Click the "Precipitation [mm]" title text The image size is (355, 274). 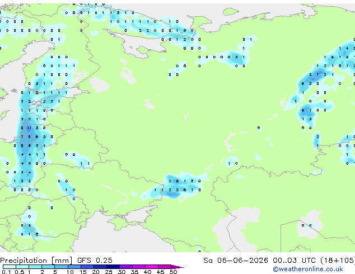[x=36, y=261]
